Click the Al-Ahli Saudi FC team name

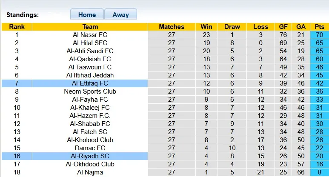pyautogui.click(x=90, y=51)
